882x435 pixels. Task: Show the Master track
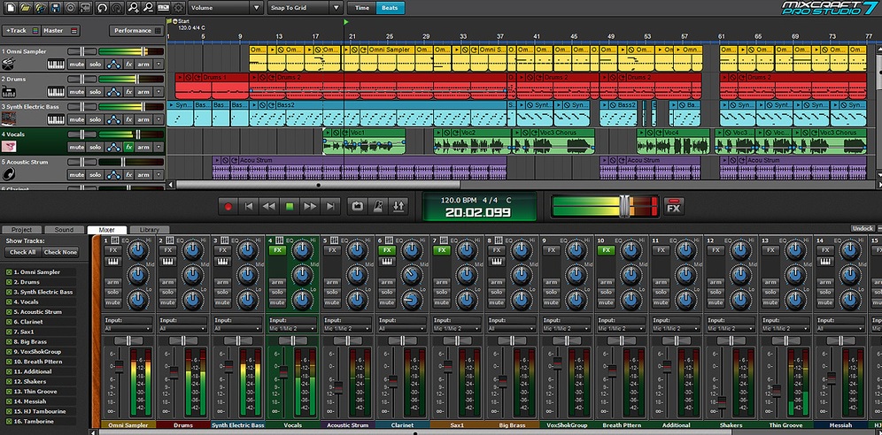(x=60, y=30)
